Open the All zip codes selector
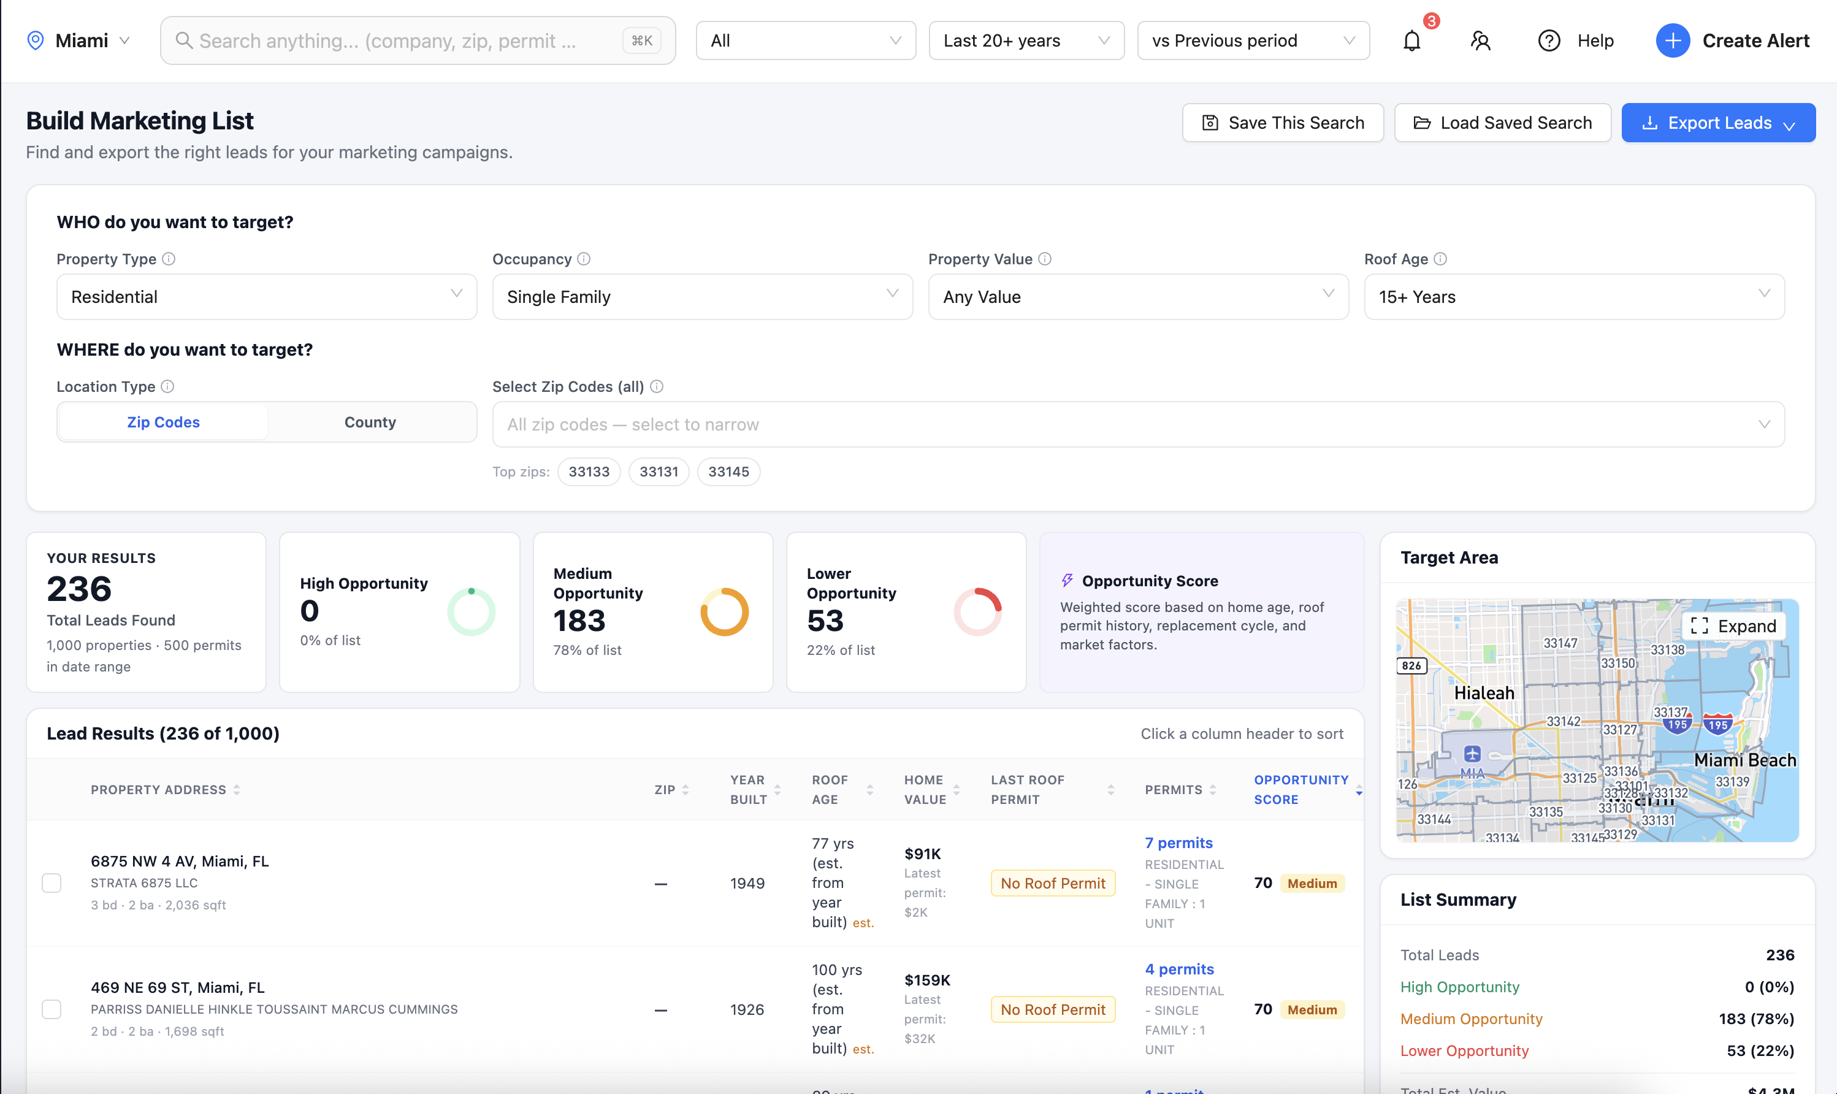Image resolution: width=1837 pixels, height=1094 pixels. pos(1138,424)
